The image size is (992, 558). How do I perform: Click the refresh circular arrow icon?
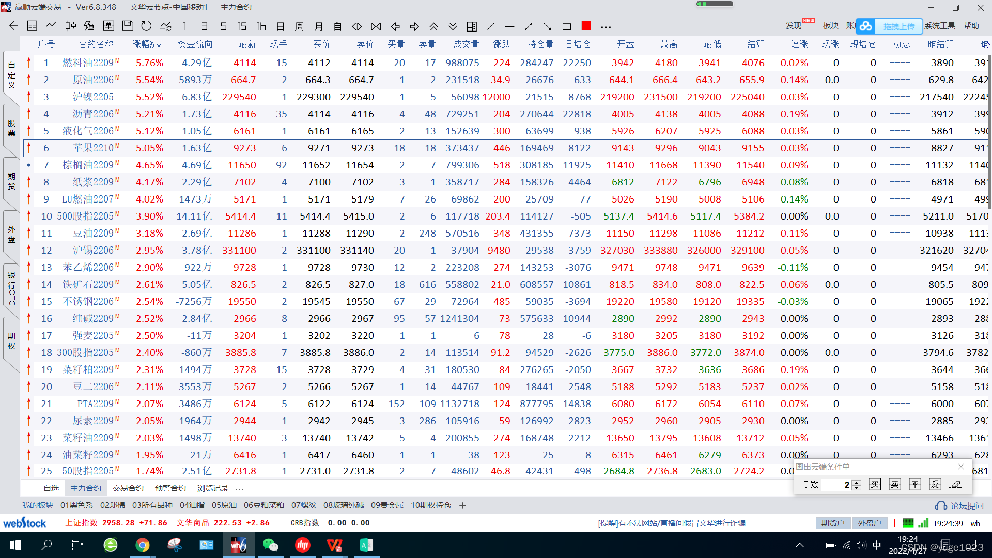coord(147,26)
